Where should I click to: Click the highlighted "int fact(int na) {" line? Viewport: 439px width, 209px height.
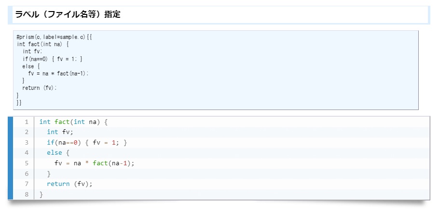[73, 122]
